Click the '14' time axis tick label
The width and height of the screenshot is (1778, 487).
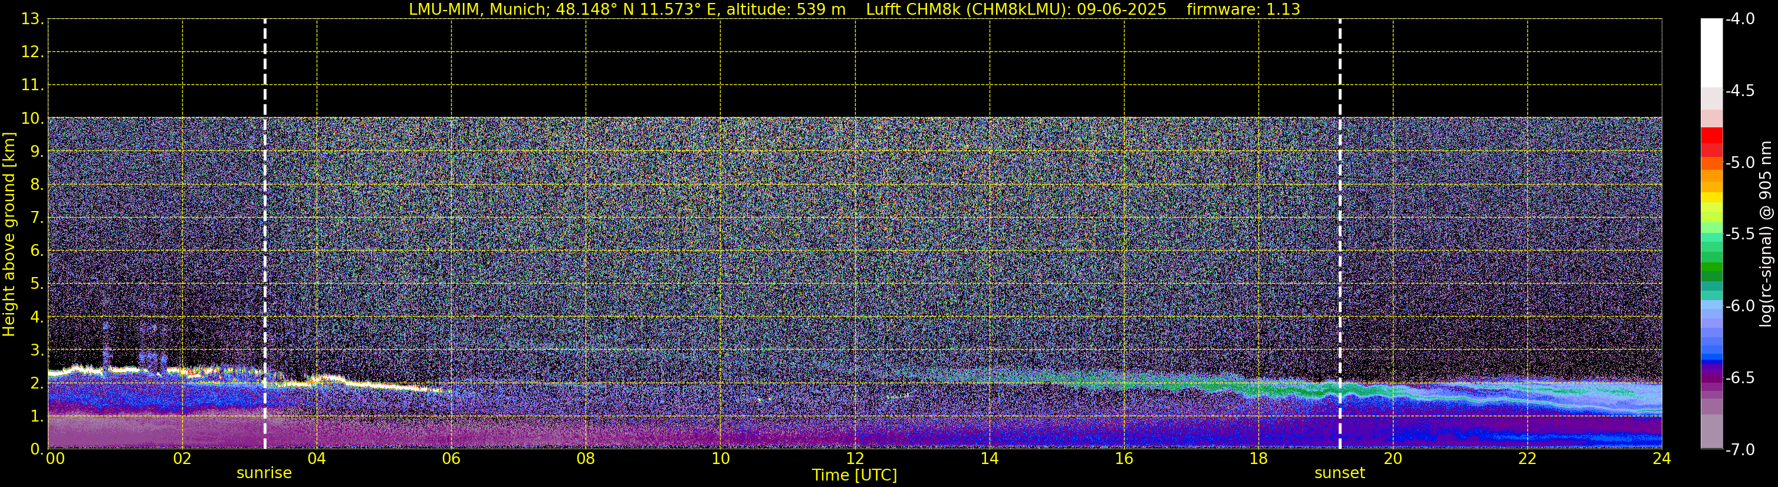coord(990,459)
